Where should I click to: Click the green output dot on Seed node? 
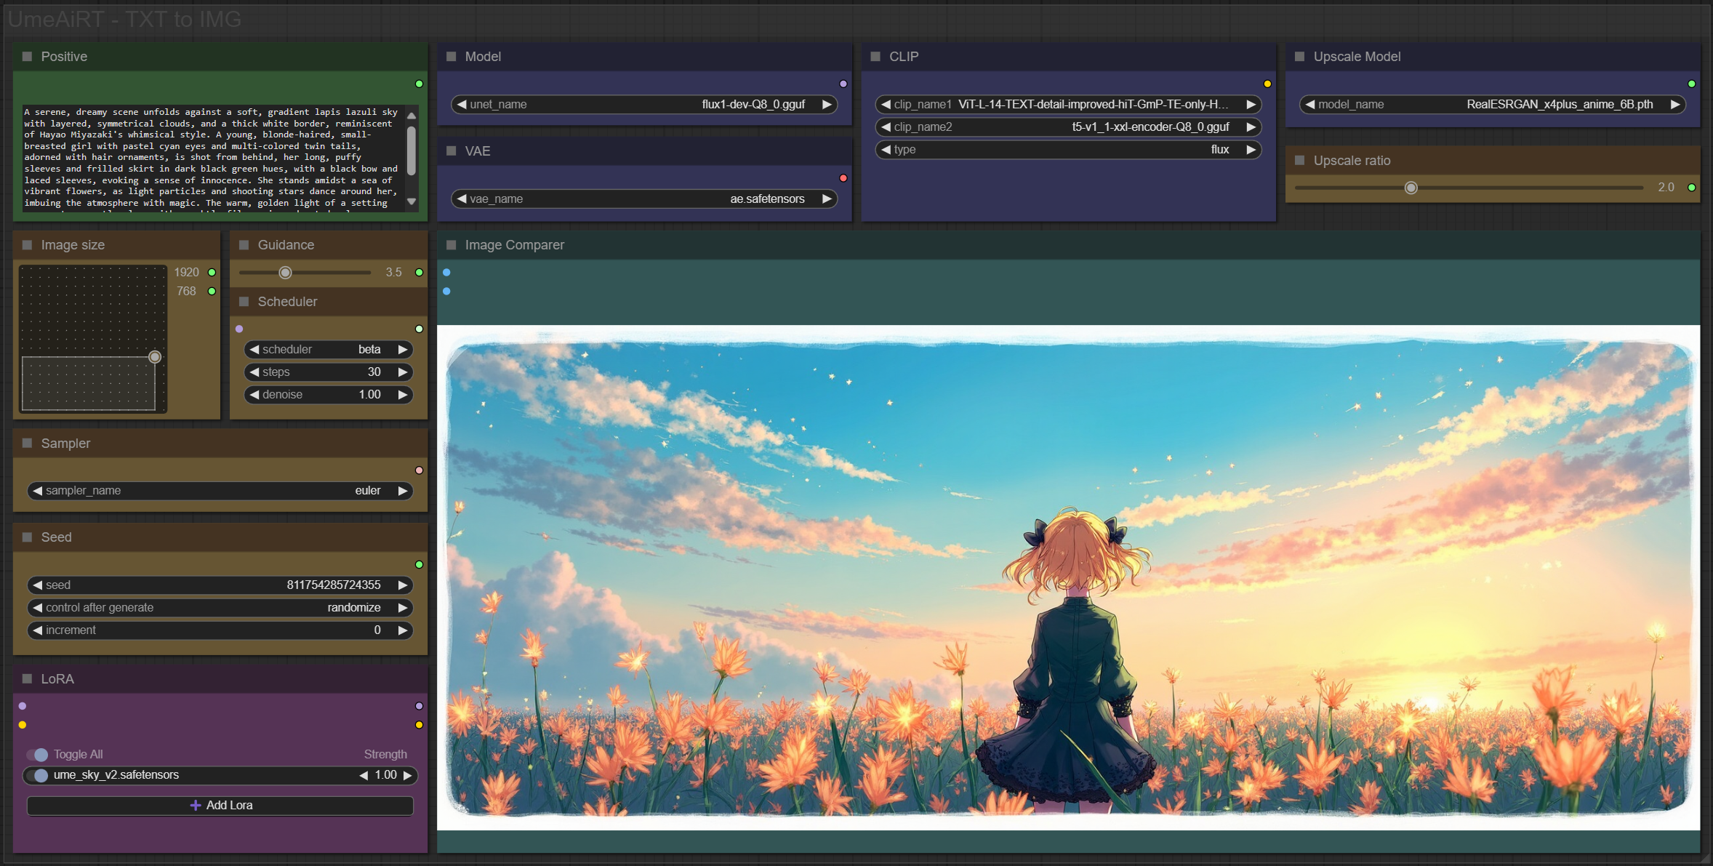[420, 564]
